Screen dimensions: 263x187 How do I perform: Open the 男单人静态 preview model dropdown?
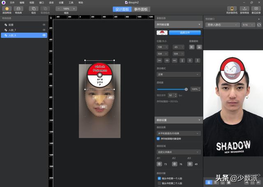point(222,25)
